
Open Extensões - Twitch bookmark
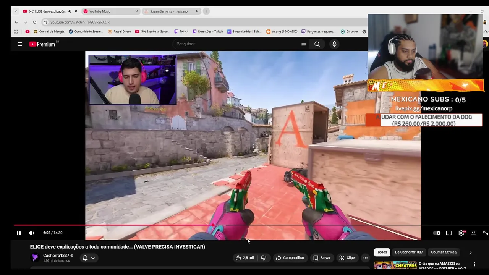coord(208,32)
